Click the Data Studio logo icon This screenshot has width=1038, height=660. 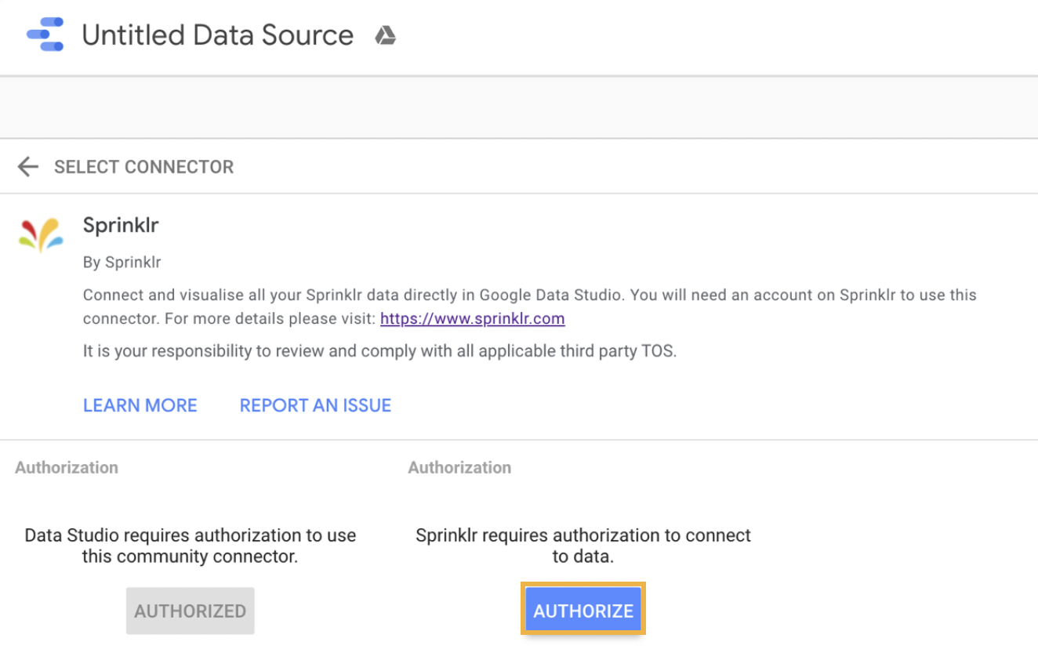coord(45,35)
